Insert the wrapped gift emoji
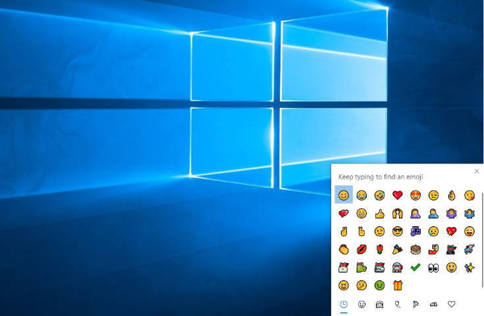This screenshot has height=316, width=484. (397, 285)
